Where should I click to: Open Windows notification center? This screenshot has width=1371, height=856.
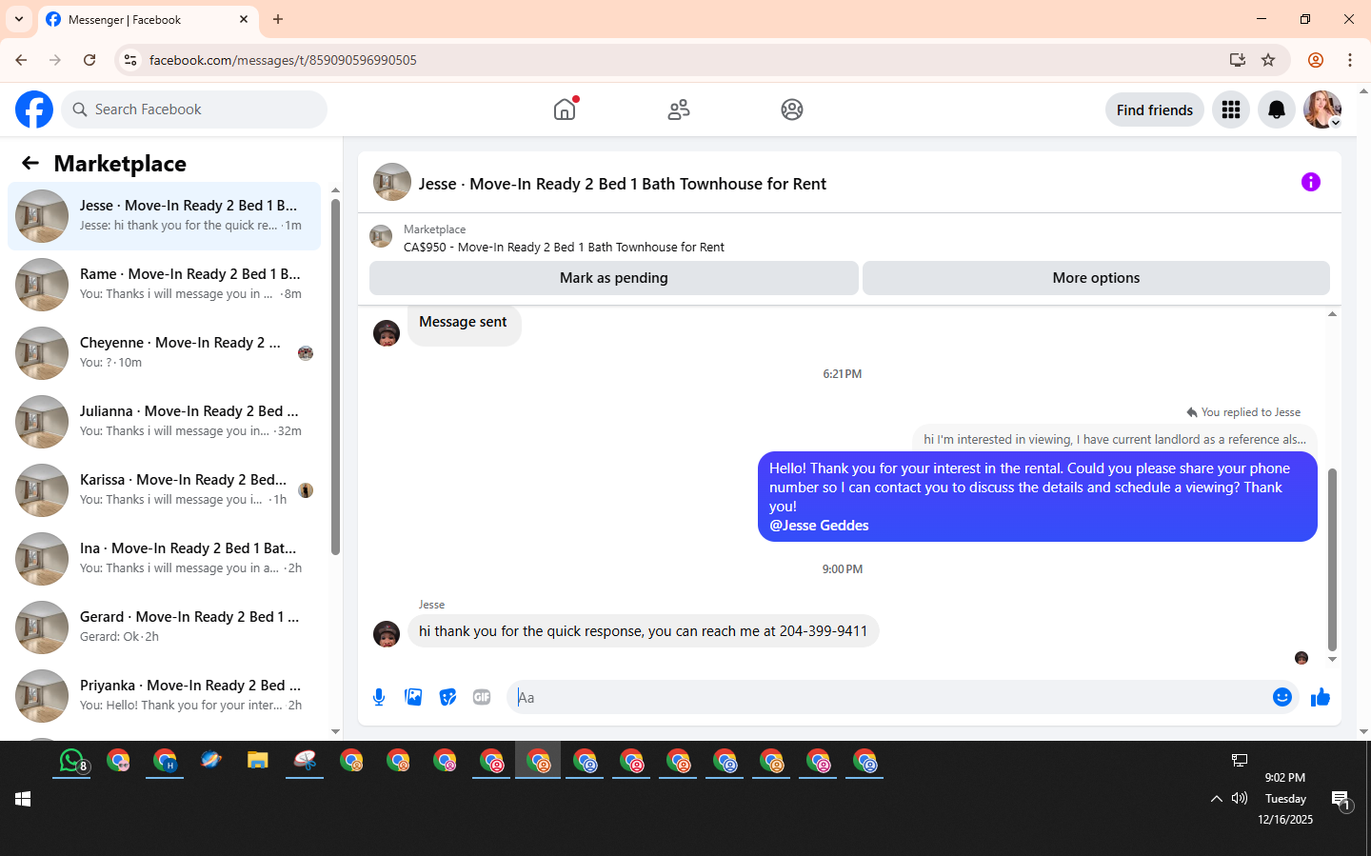point(1341,800)
